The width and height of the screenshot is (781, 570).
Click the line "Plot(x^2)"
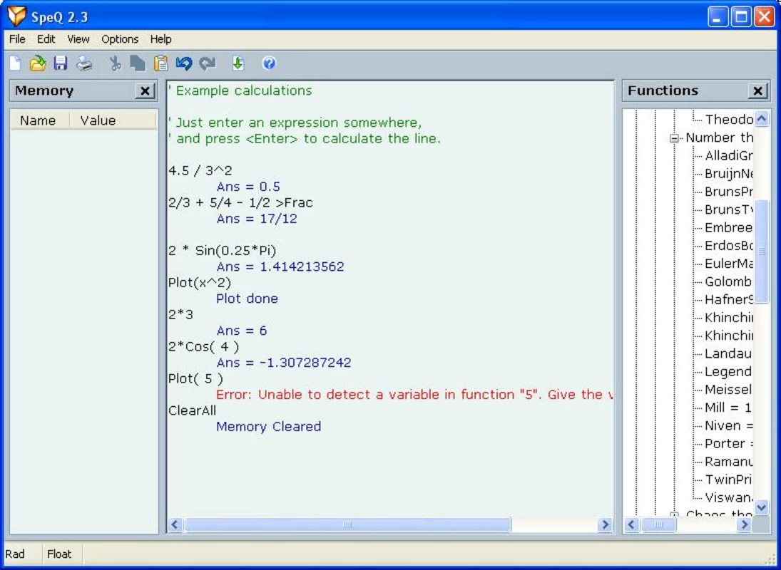pyautogui.click(x=200, y=283)
